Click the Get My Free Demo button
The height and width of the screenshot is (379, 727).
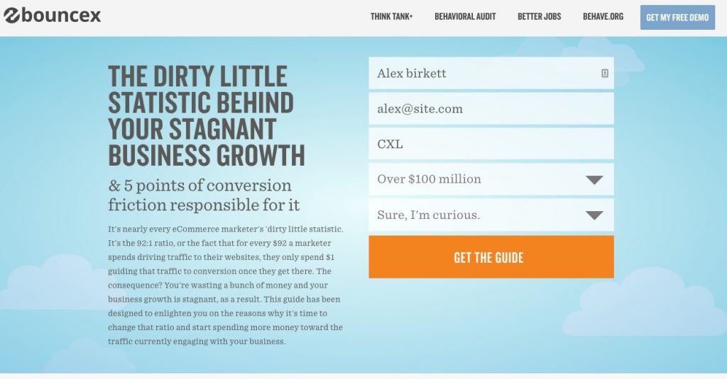pyautogui.click(x=677, y=18)
